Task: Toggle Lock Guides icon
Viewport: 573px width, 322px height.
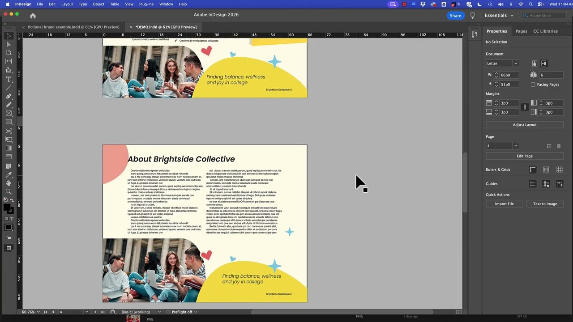Action: pos(546,184)
